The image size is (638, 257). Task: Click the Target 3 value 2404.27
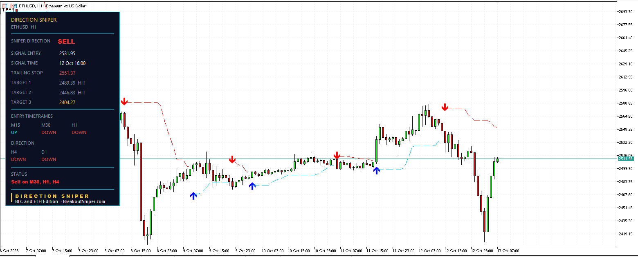[67, 102]
